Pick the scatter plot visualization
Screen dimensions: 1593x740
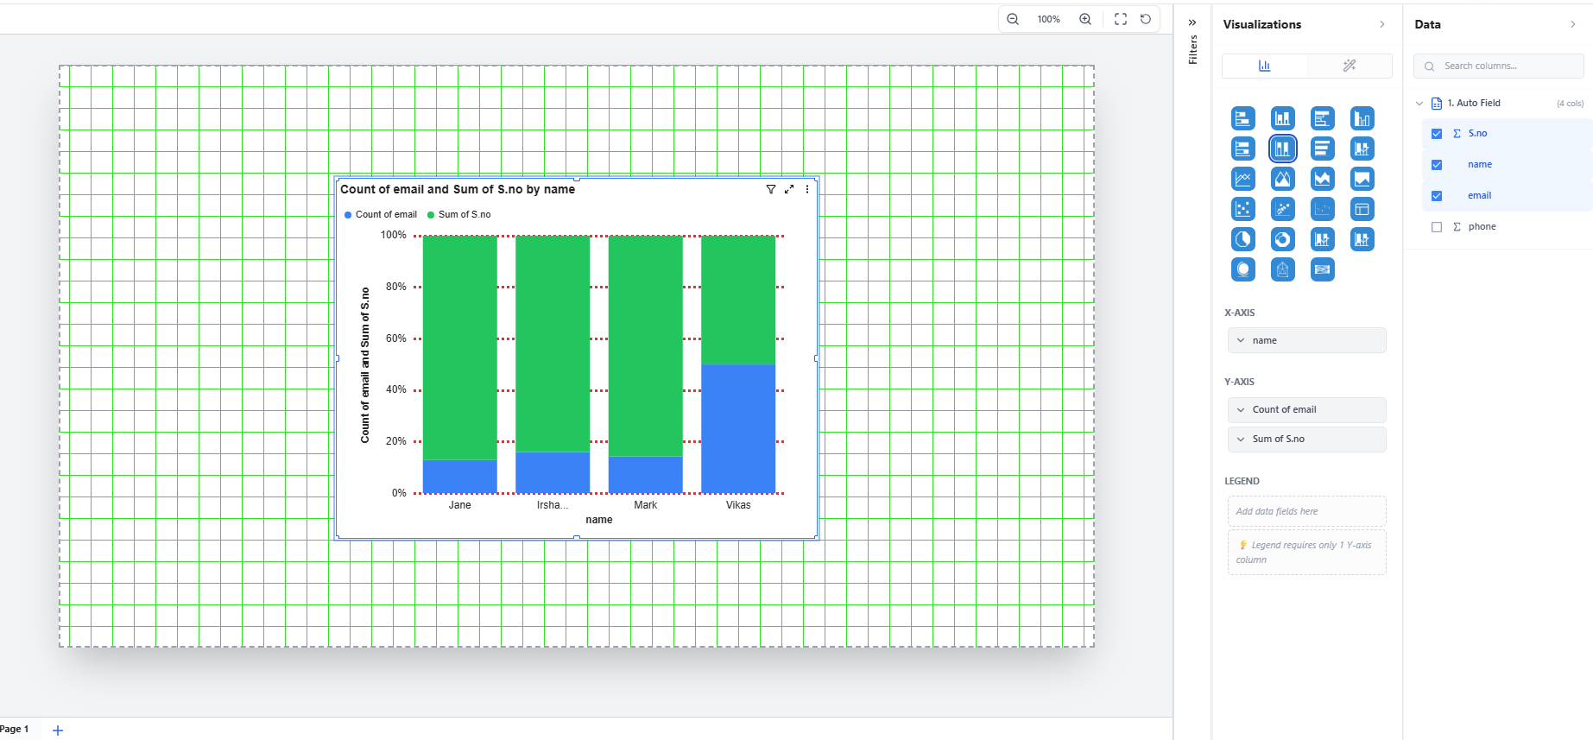1242,209
